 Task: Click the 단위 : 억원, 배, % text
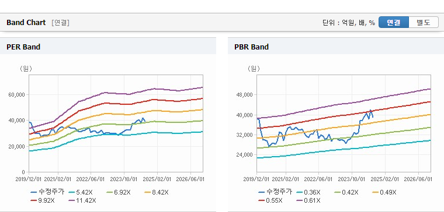tap(349, 23)
